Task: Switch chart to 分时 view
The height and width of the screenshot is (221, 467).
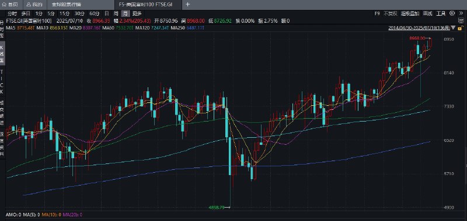Action: (x=12, y=13)
